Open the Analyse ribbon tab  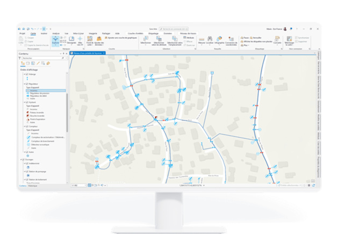[56, 33]
